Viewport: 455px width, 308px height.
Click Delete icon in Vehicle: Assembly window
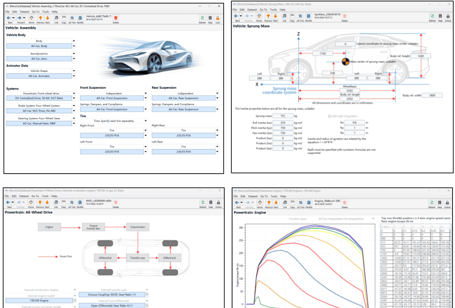(116, 18)
